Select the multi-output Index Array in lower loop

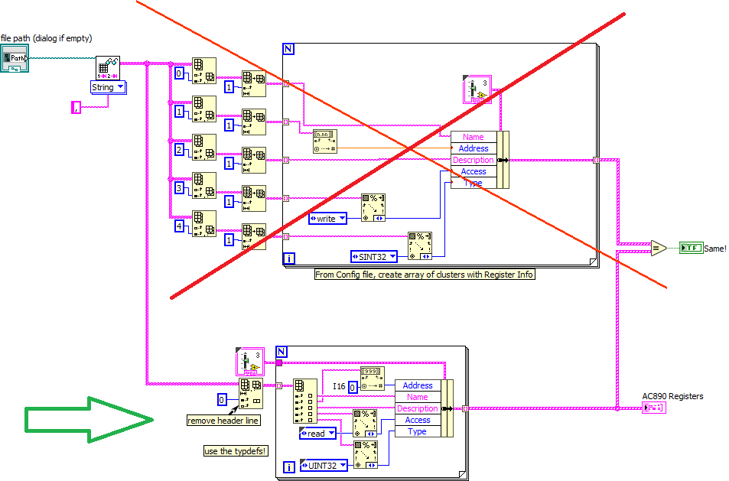click(305, 401)
